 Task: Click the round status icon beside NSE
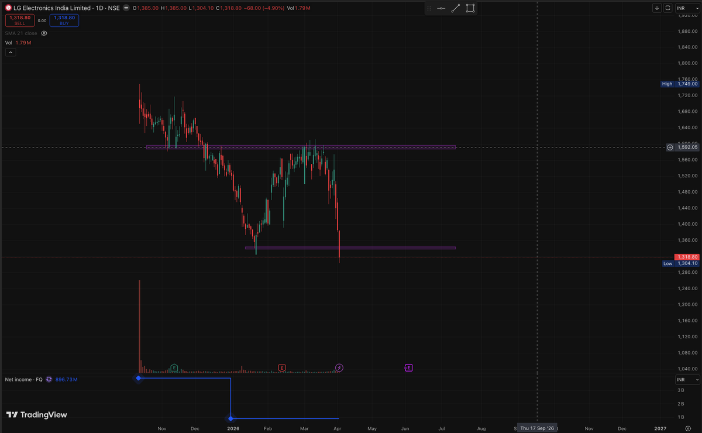click(x=125, y=8)
